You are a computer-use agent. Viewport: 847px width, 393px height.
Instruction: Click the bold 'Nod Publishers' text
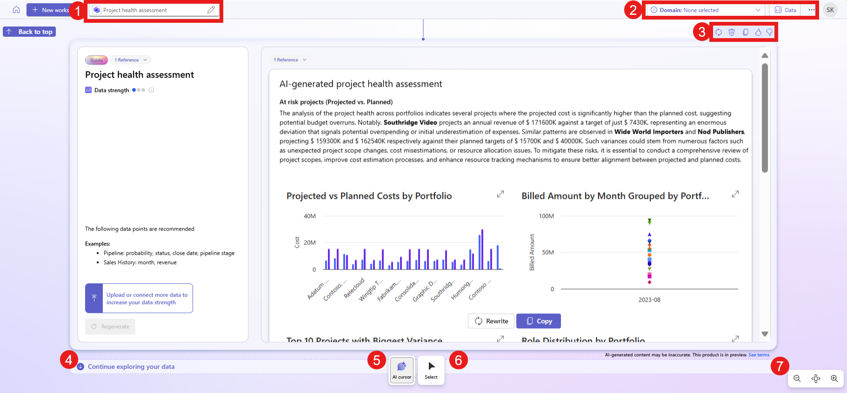(721, 132)
